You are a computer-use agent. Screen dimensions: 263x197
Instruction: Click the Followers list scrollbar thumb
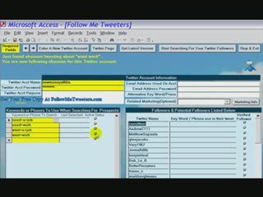[258, 131]
